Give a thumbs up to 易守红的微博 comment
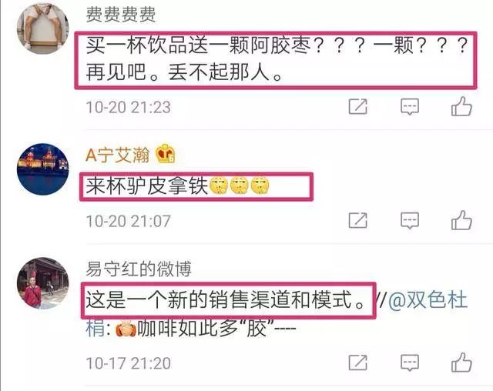This screenshot has height=391, width=493. (461, 362)
